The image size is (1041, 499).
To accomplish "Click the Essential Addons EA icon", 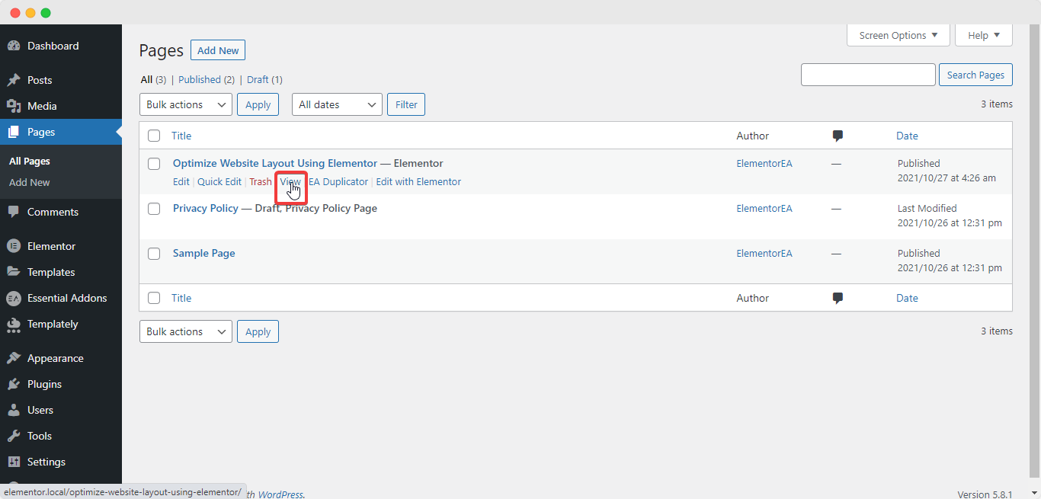I will [14, 298].
